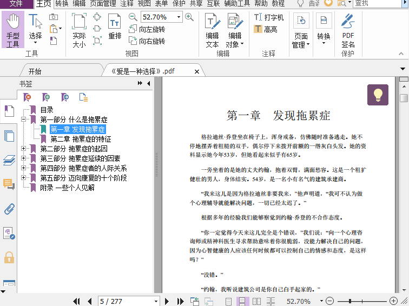This screenshot has width=409, height=306.
Task: Open the zoom percentage dropdown in ribbon
Action: [179, 17]
